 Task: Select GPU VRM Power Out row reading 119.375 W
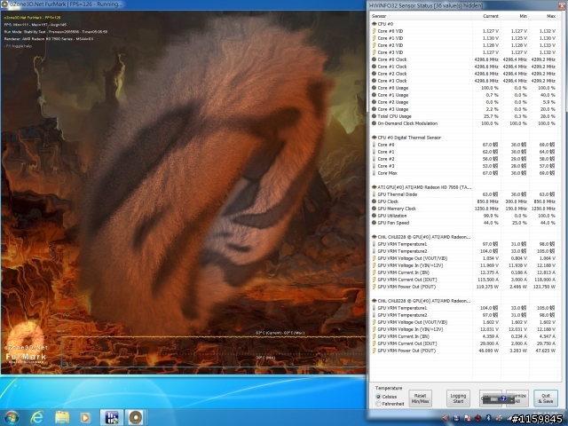point(463,287)
